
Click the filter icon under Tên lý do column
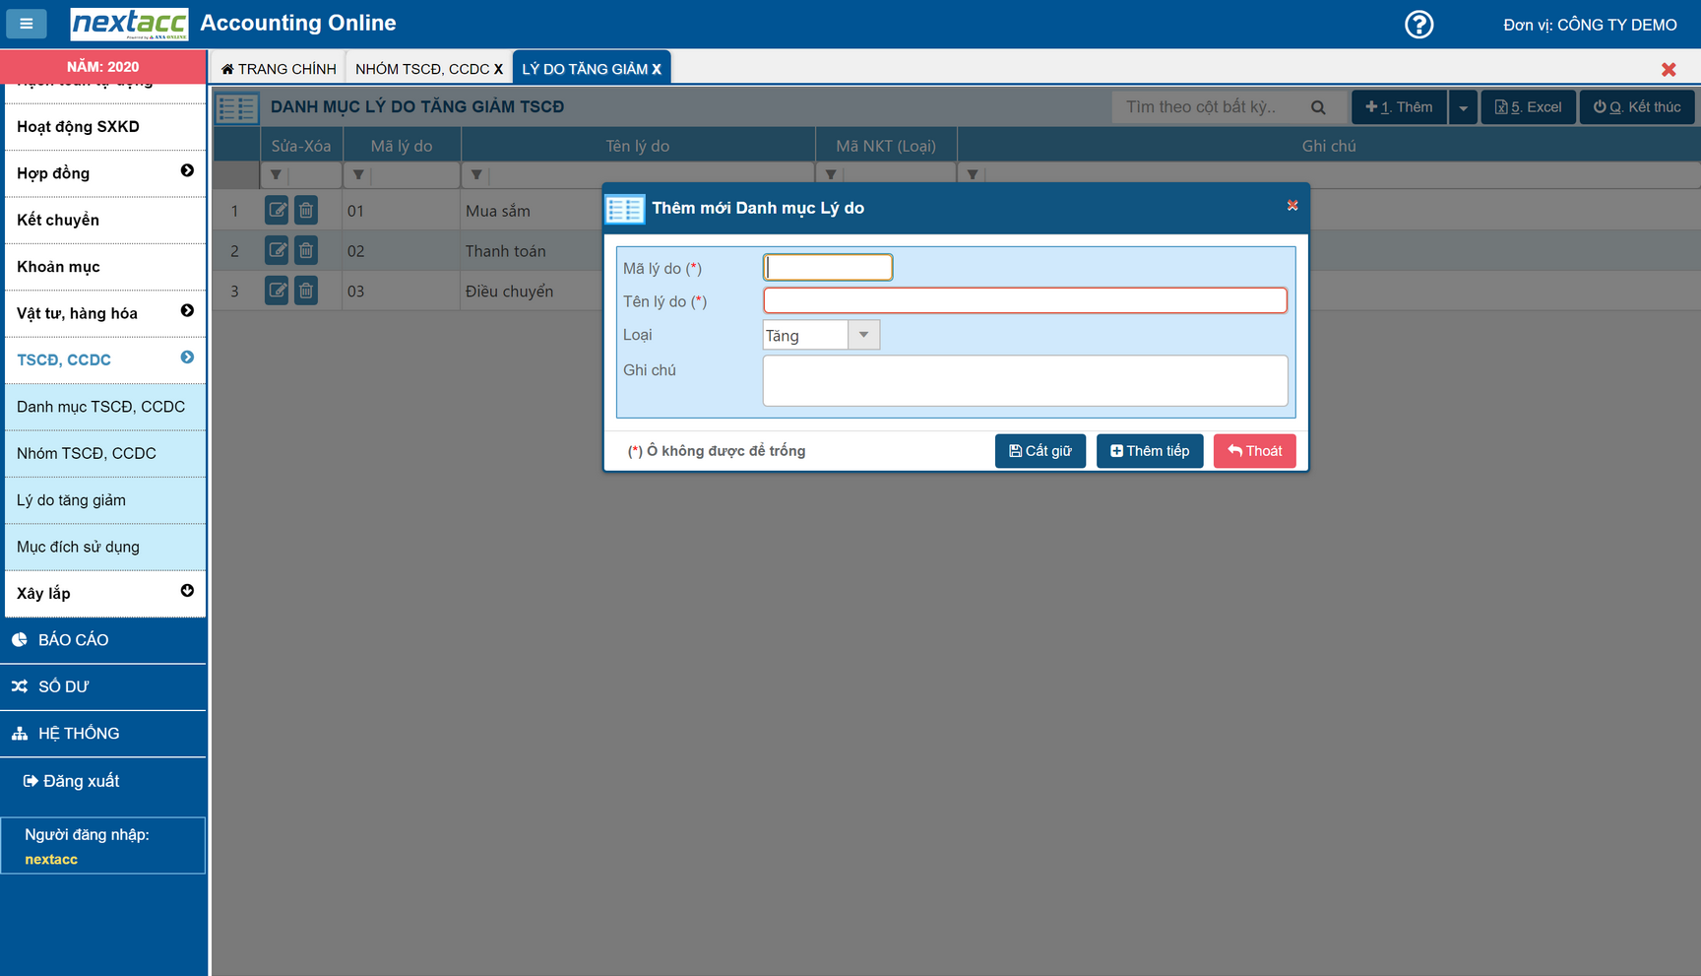tap(476, 175)
